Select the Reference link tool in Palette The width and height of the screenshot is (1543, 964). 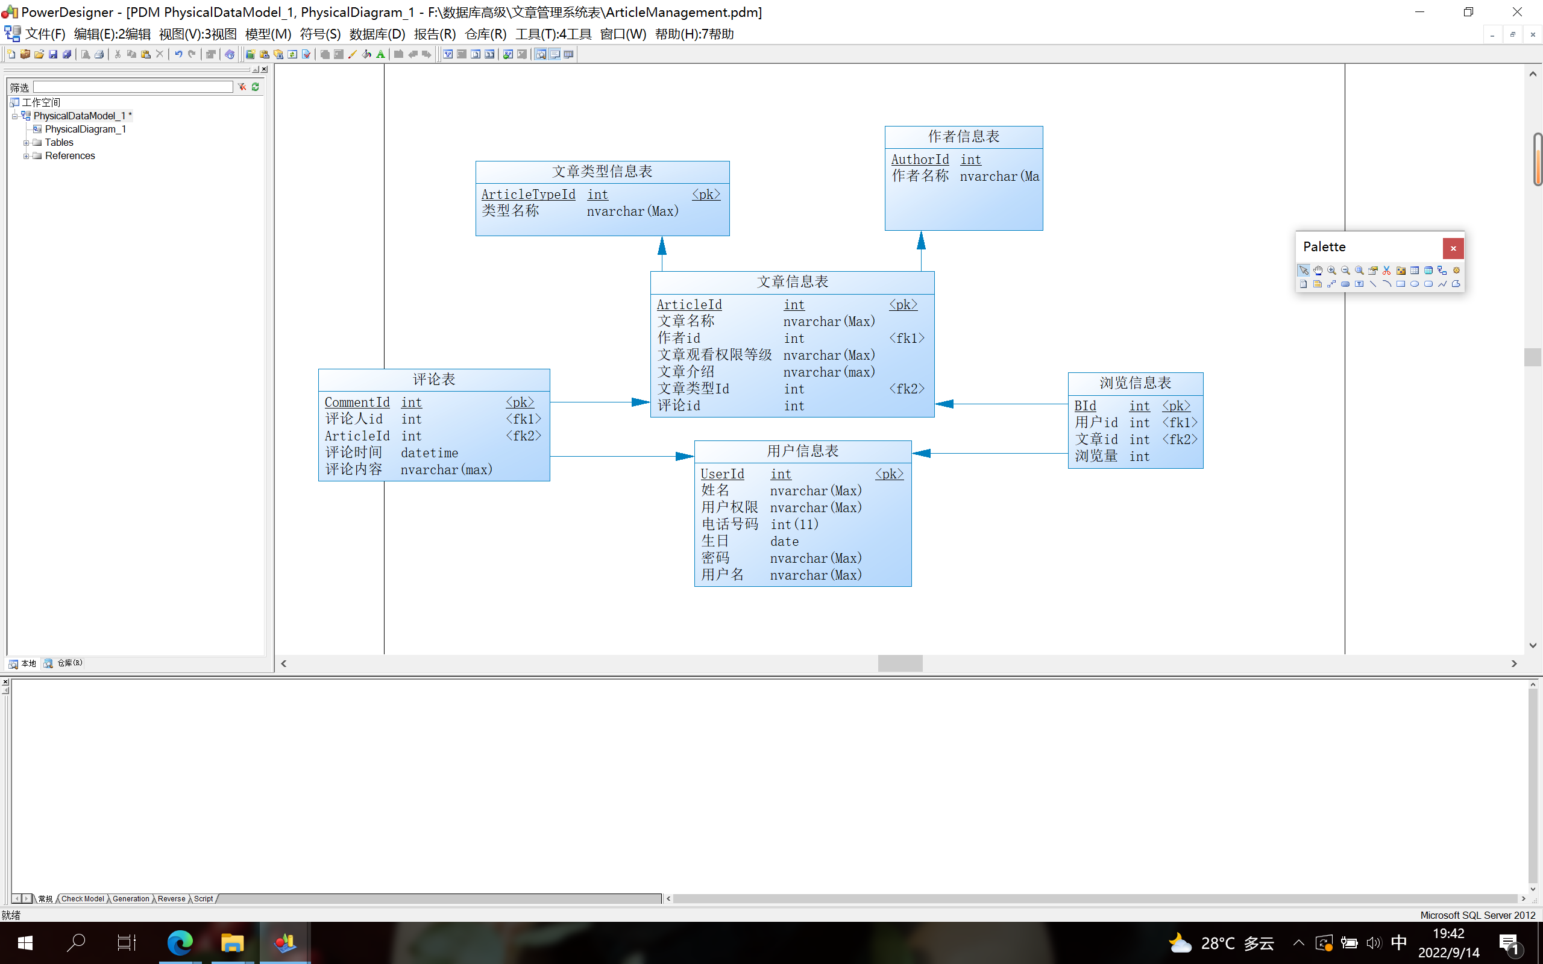click(x=1442, y=271)
